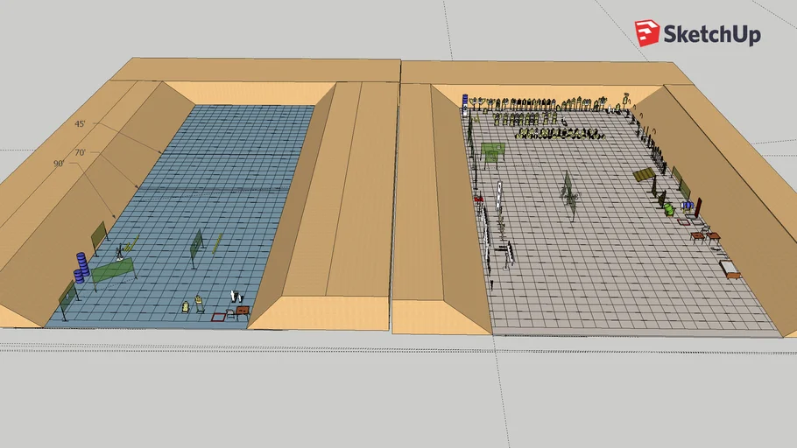Image resolution: width=797 pixels, height=448 pixels.
Task: Select the green barrel on gray range
Action: [x=669, y=209]
